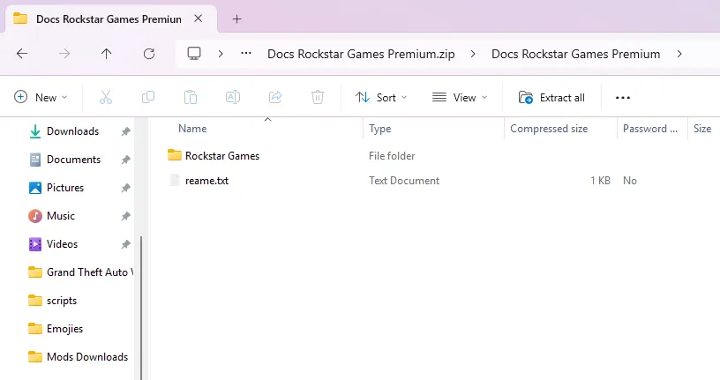Sort by the Name column header
Viewport: 720px width, 380px height.
pos(192,129)
